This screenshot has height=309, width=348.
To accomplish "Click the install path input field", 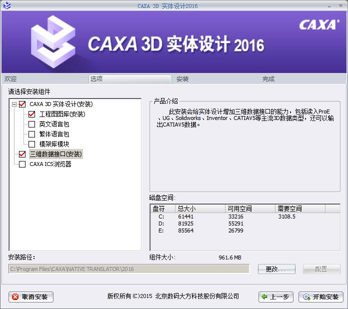I will coord(129,269).
